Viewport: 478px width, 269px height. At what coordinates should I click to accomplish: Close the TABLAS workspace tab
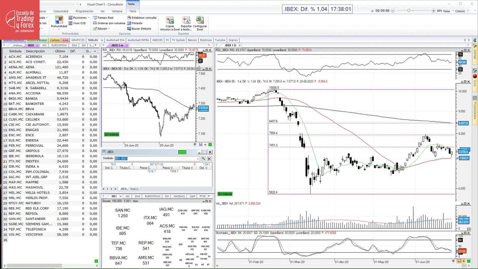tap(101, 40)
